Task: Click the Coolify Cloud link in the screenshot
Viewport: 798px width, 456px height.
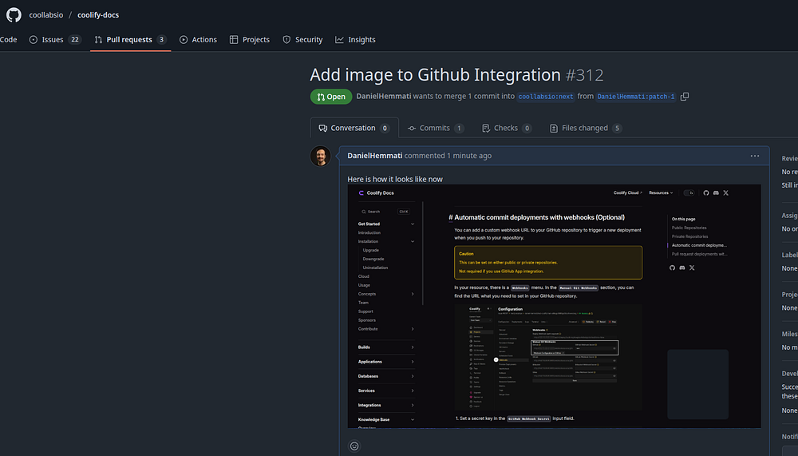Action: pos(627,192)
